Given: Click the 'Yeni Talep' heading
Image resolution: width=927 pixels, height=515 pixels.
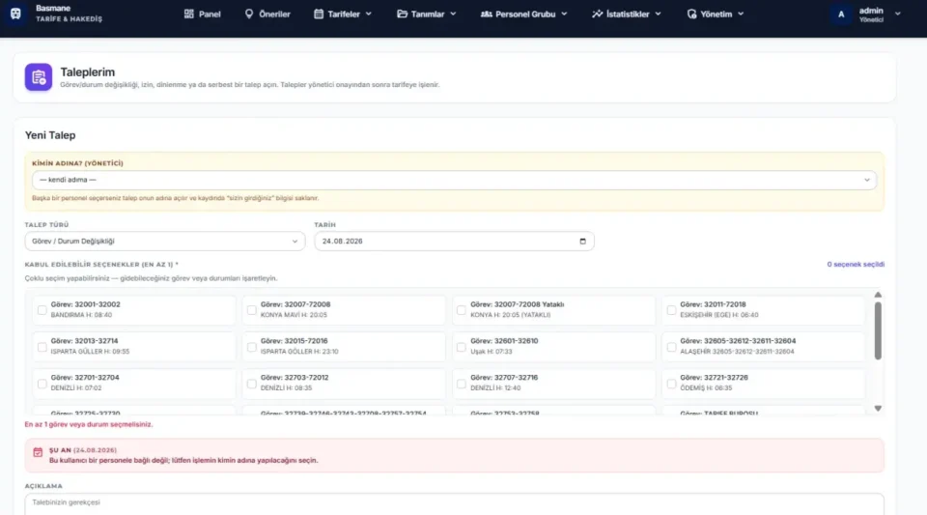Looking at the screenshot, I should coord(50,135).
